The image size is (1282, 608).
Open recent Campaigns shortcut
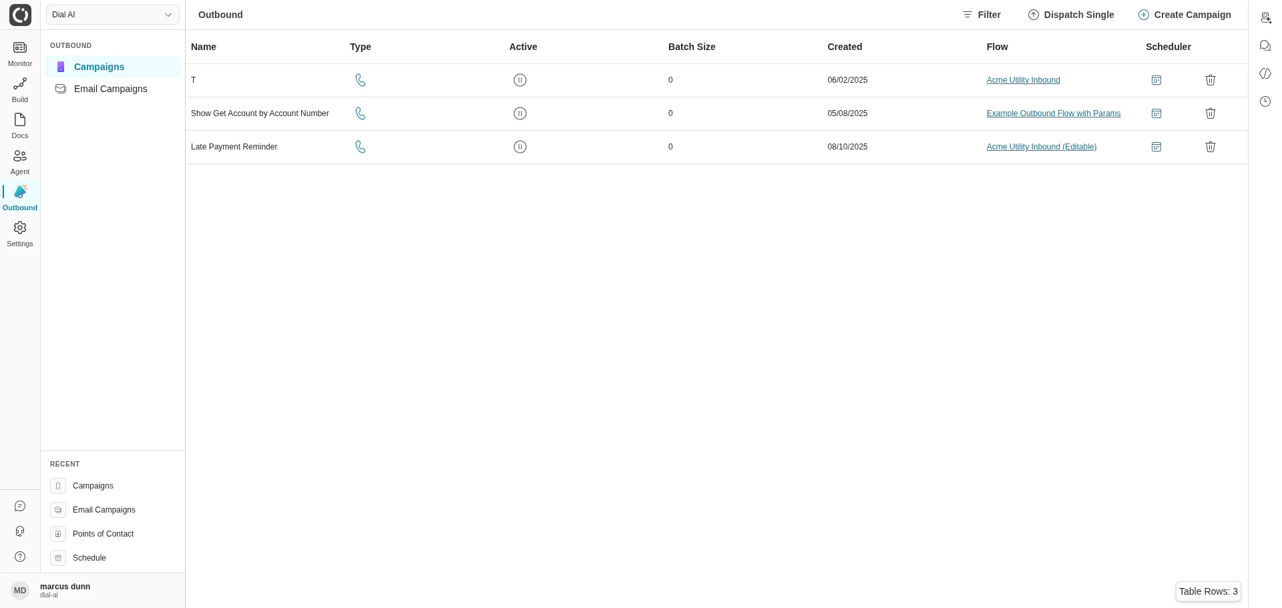coord(113,486)
